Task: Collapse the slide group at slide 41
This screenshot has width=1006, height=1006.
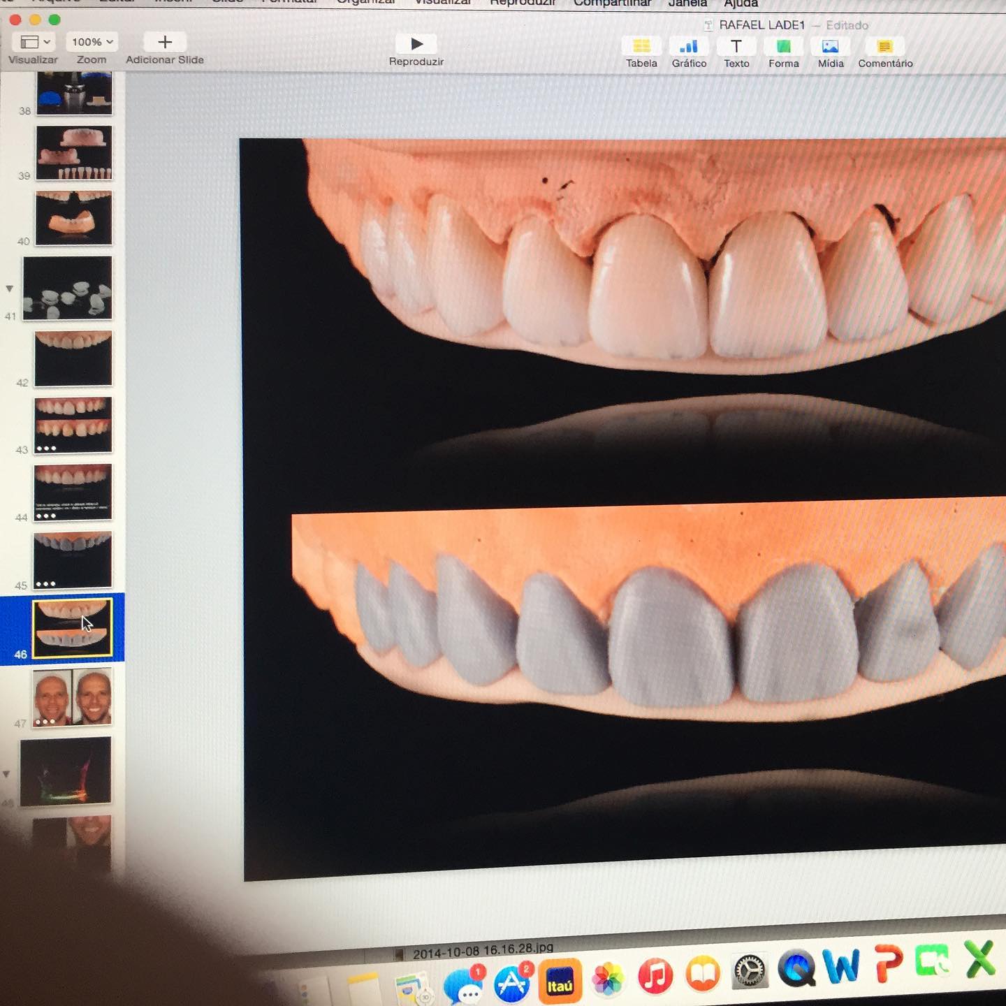Action: [x=9, y=289]
